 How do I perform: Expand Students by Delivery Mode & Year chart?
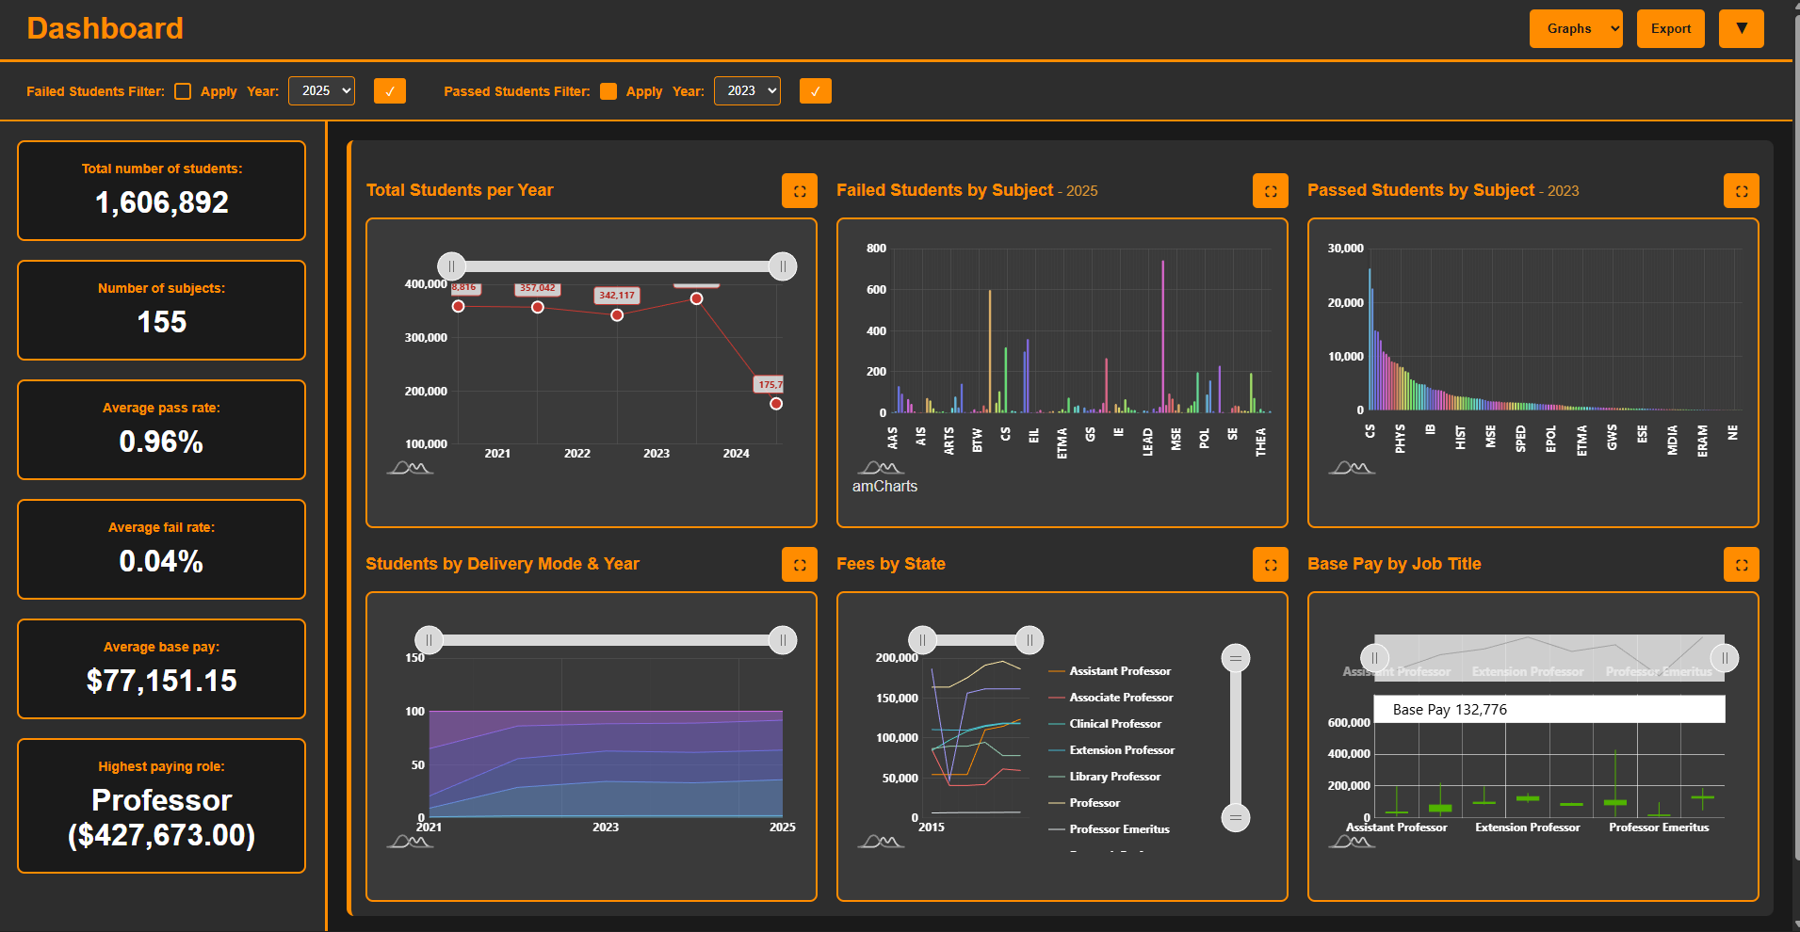coord(799,565)
